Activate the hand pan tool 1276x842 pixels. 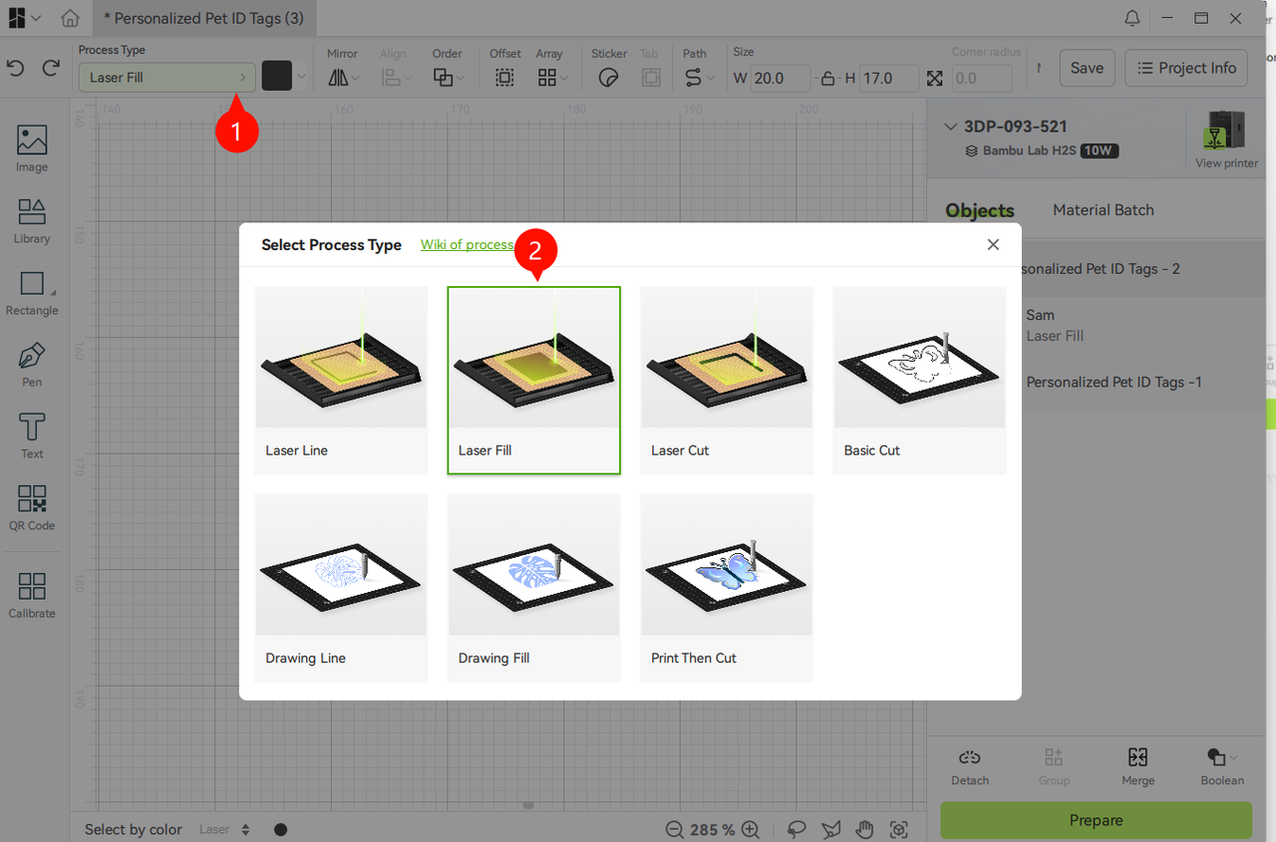coord(865,829)
